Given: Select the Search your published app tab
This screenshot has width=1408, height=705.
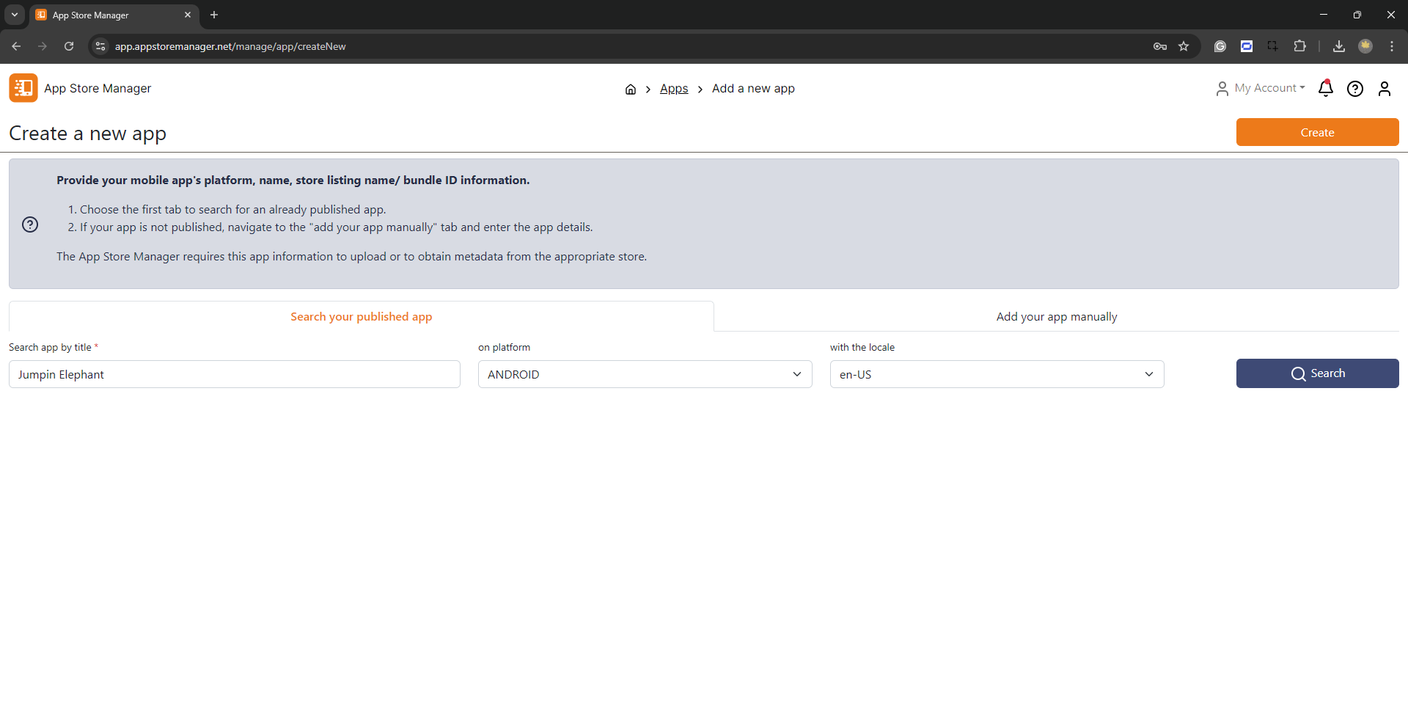Looking at the screenshot, I should (x=361, y=317).
